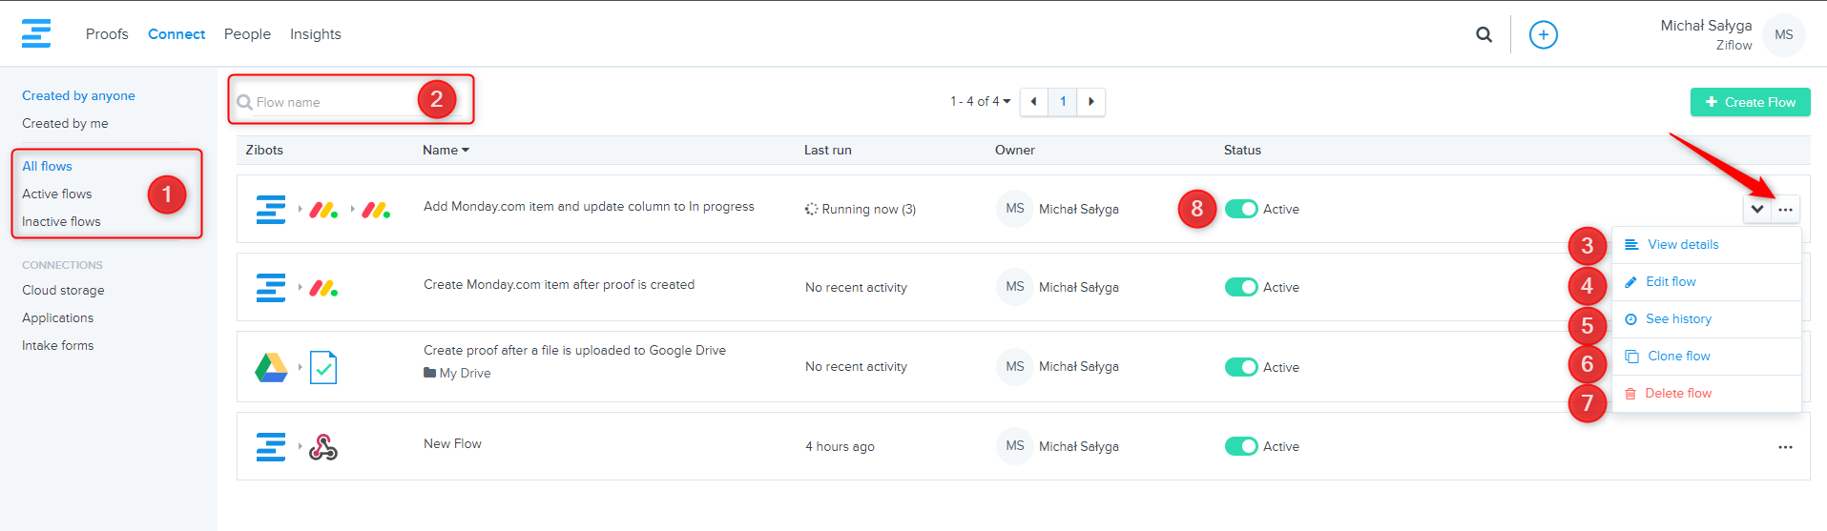The width and height of the screenshot is (1827, 531).
Task: Go to the next page with the right arrow
Action: [1091, 101]
